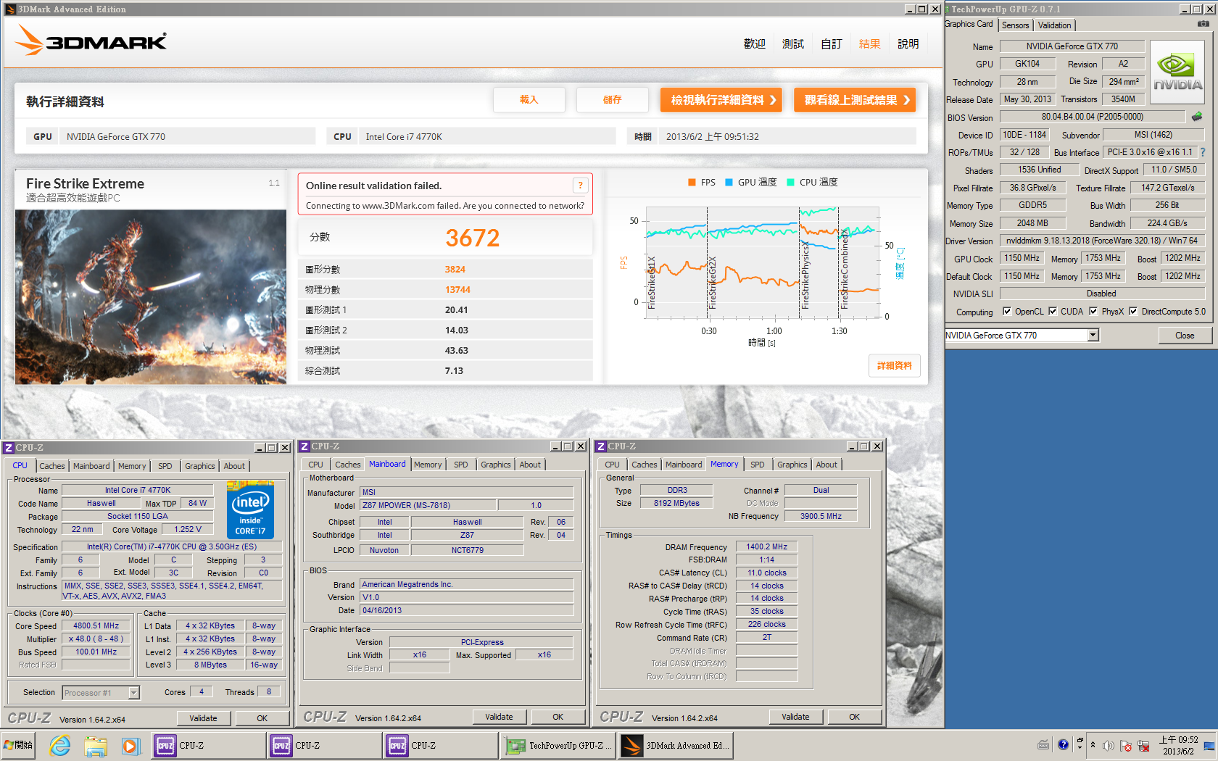The width and height of the screenshot is (1218, 761).
Task: Click the keyboard icon in system tray
Action: tap(1043, 745)
